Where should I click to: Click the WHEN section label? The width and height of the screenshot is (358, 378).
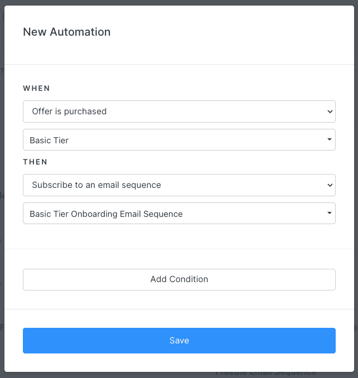pos(36,88)
